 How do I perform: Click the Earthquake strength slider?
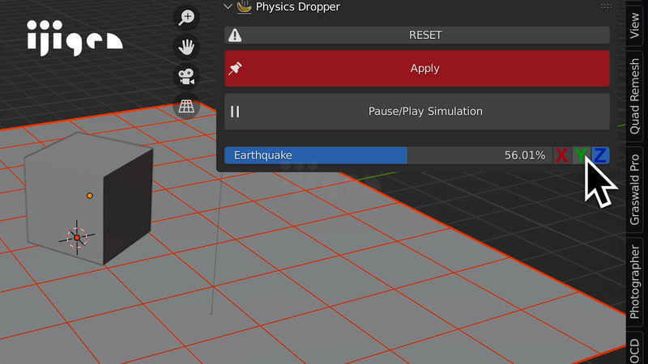click(x=389, y=155)
